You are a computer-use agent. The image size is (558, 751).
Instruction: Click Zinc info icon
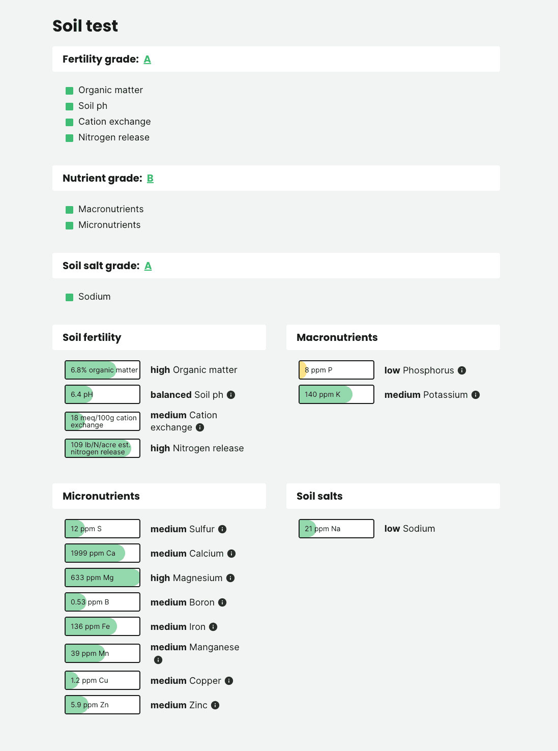[x=215, y=705]
